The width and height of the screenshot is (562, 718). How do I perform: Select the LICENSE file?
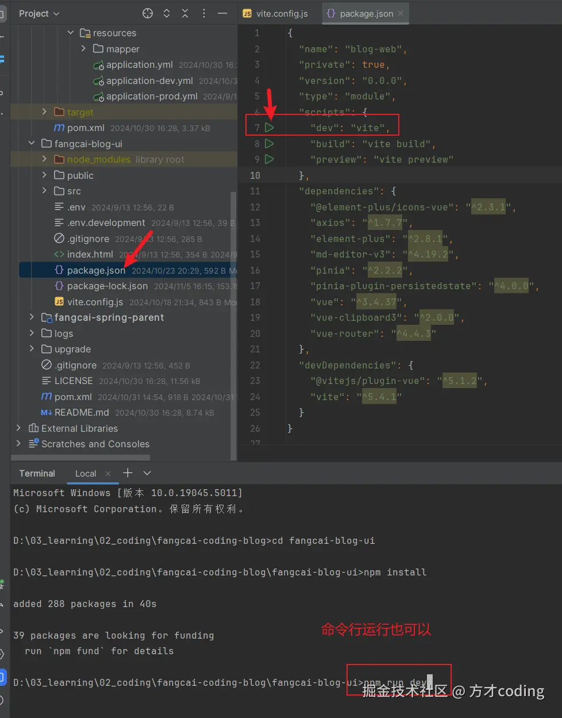point(74,381)
